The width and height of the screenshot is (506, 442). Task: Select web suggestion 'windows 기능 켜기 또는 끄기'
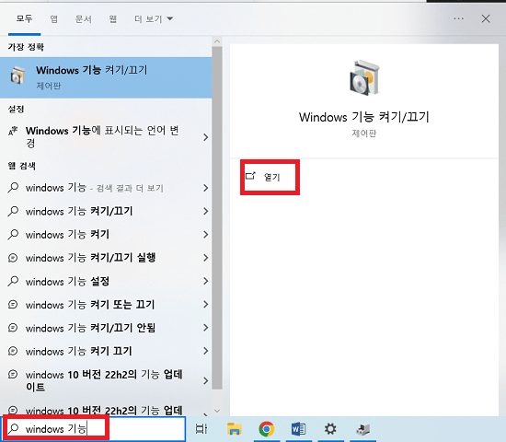pos(106,304)
